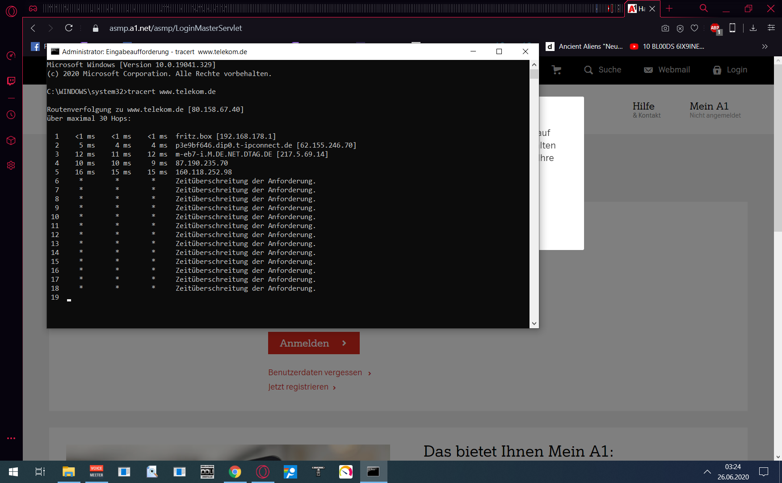The width and height of the screenshot is (782, 483).
Task: Open ad blocker shield icon
Action: click(x=680, y=28)
